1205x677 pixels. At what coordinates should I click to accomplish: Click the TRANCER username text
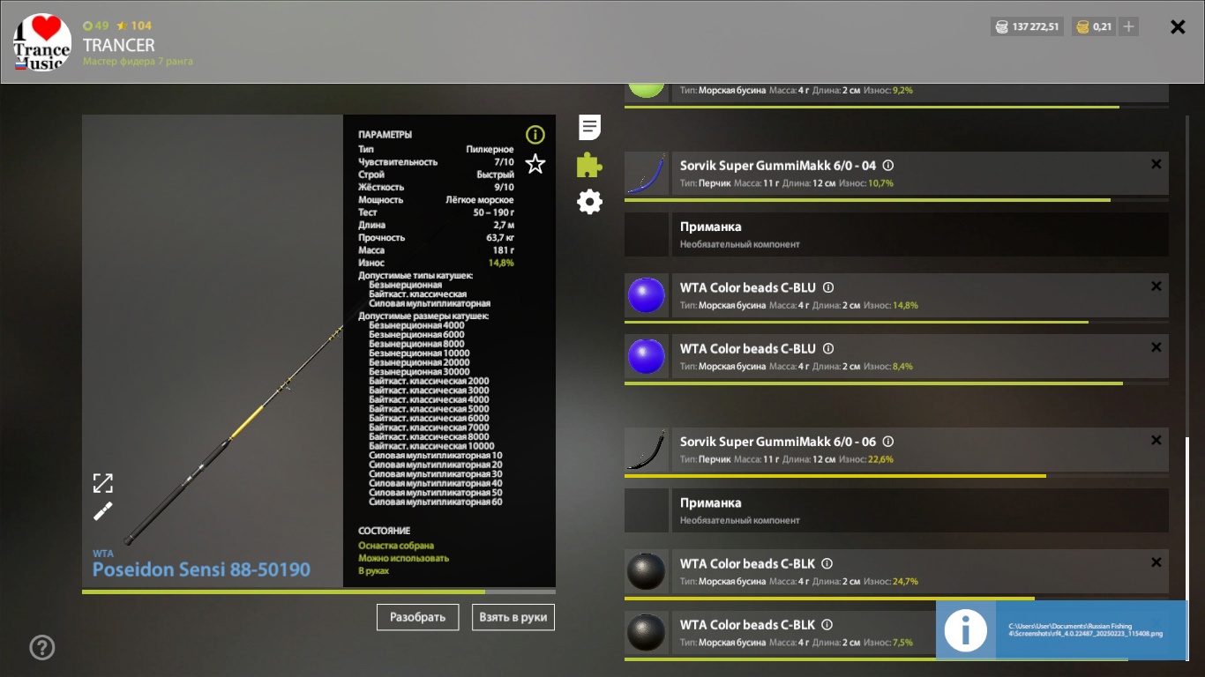pos(118,45)
